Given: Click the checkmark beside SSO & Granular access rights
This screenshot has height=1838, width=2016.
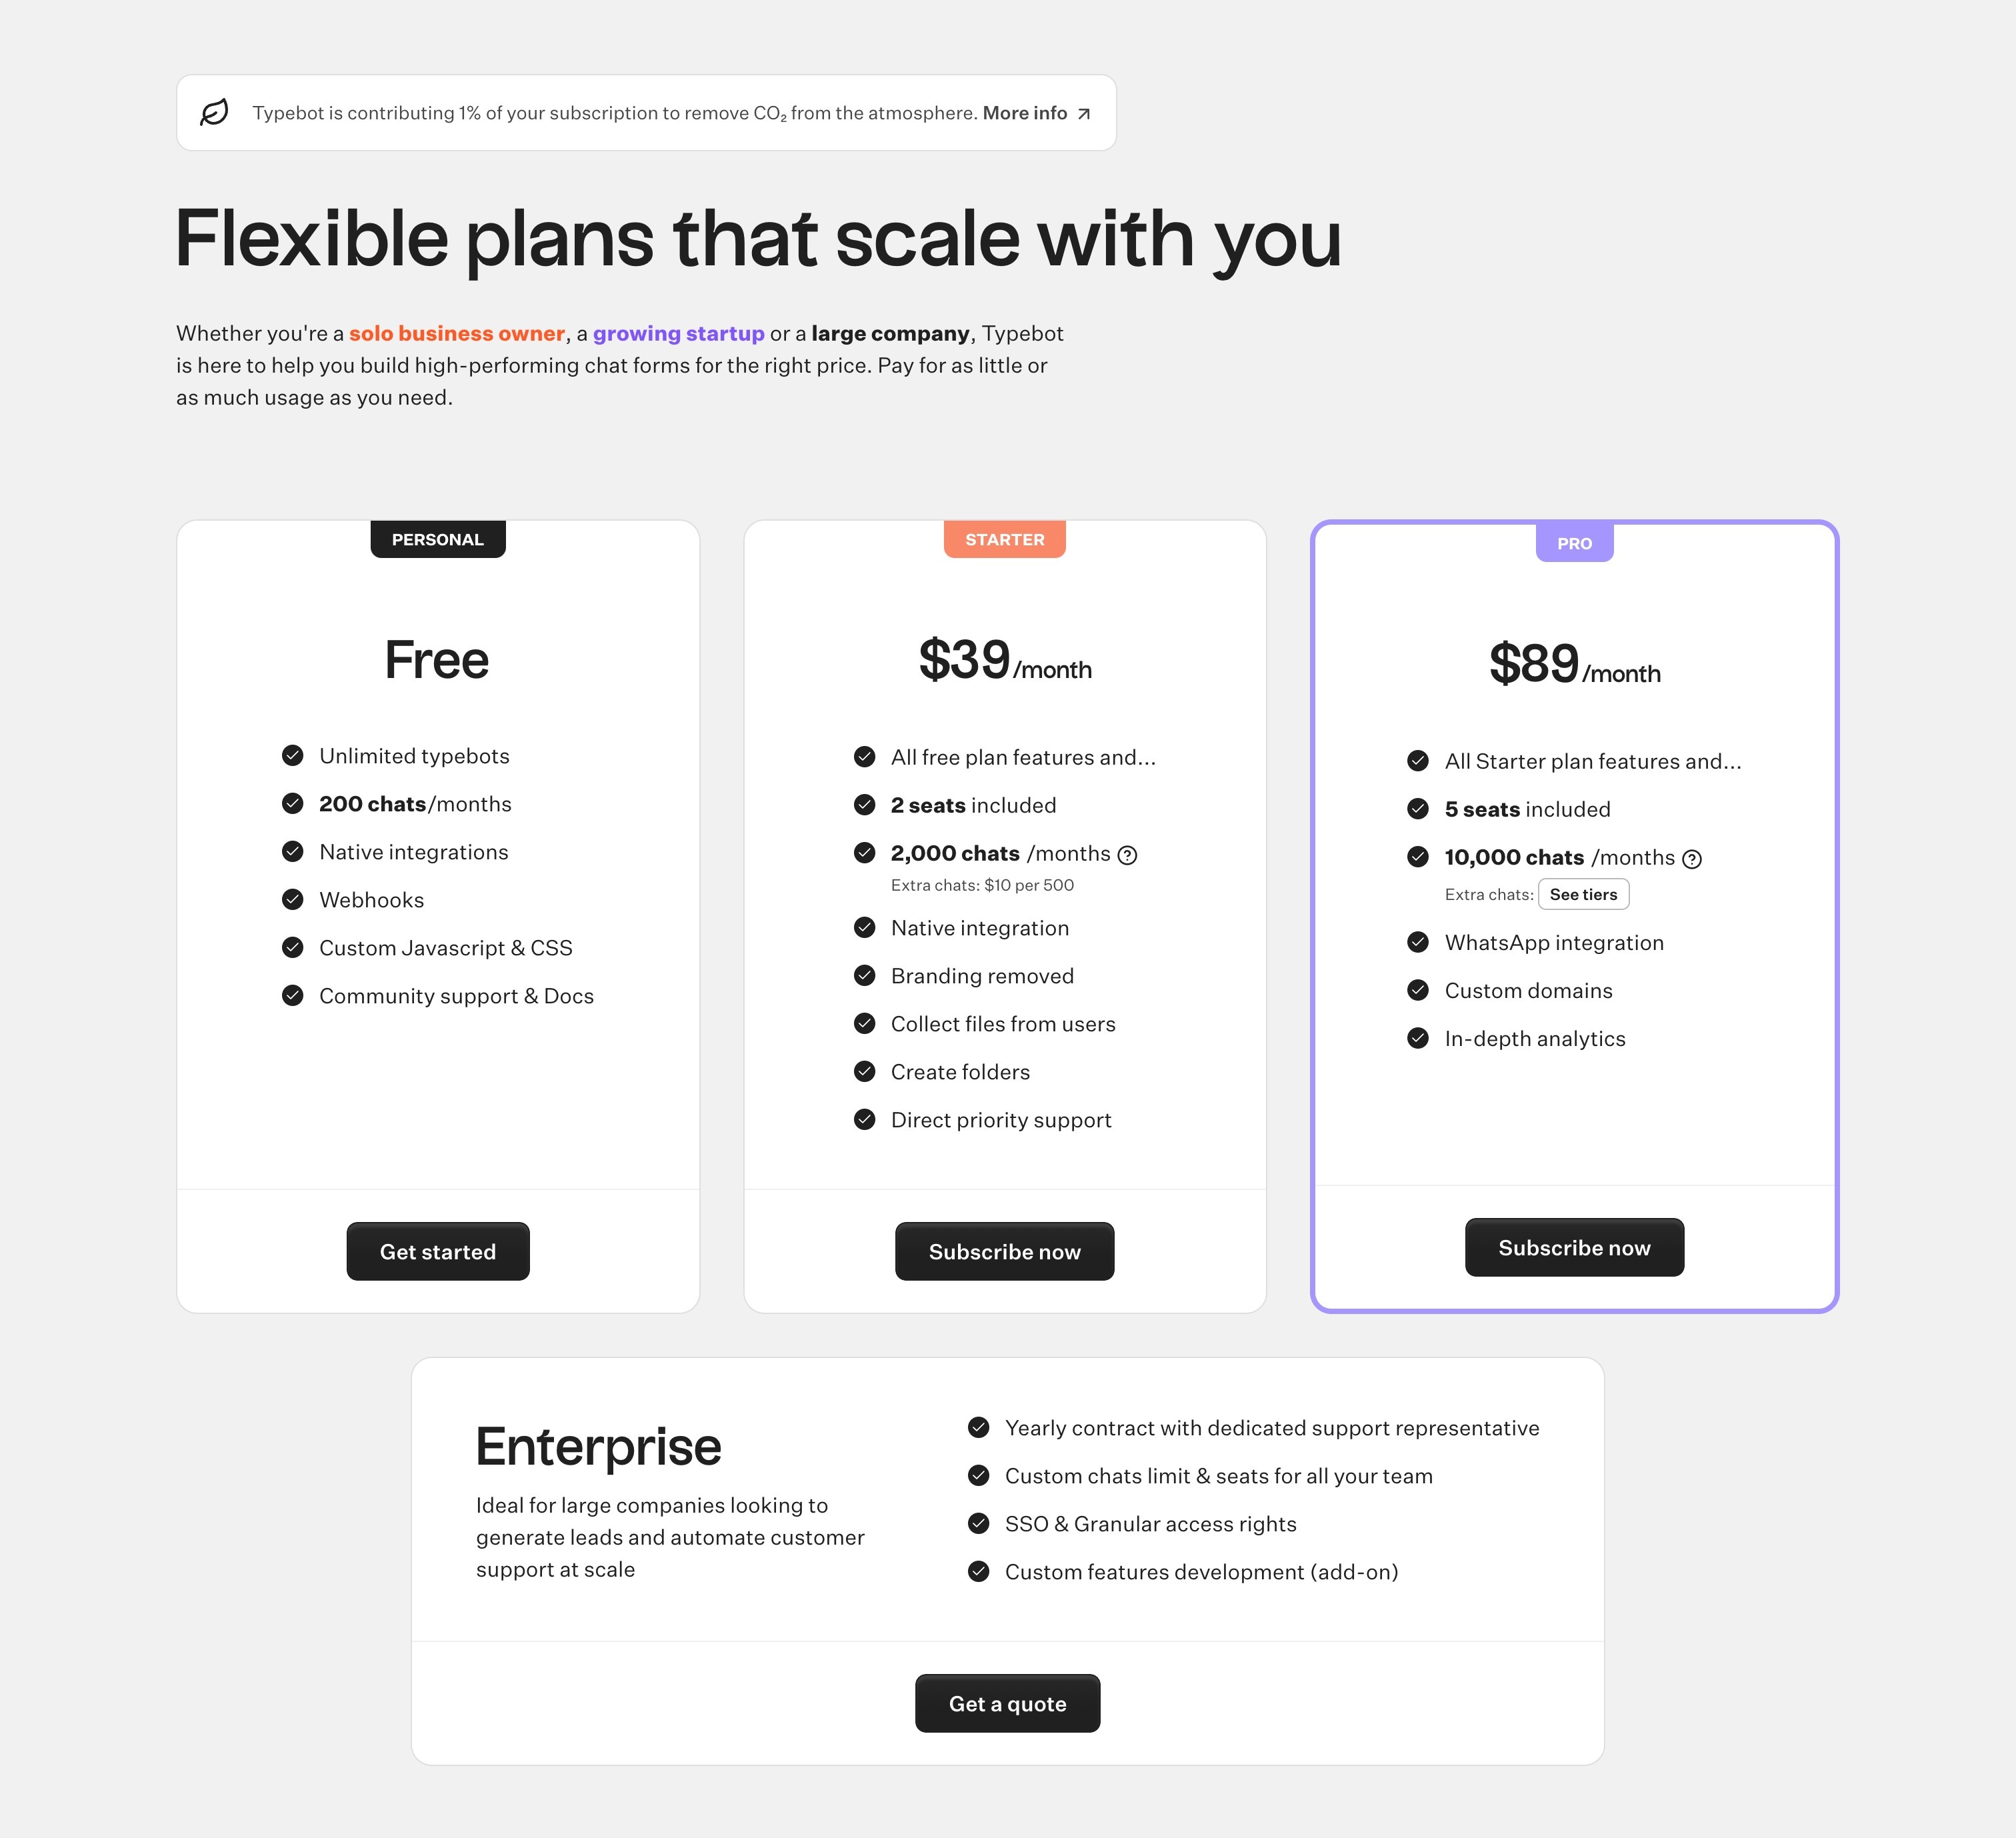Looking at the screenshot, I should tap(979, 1523).
